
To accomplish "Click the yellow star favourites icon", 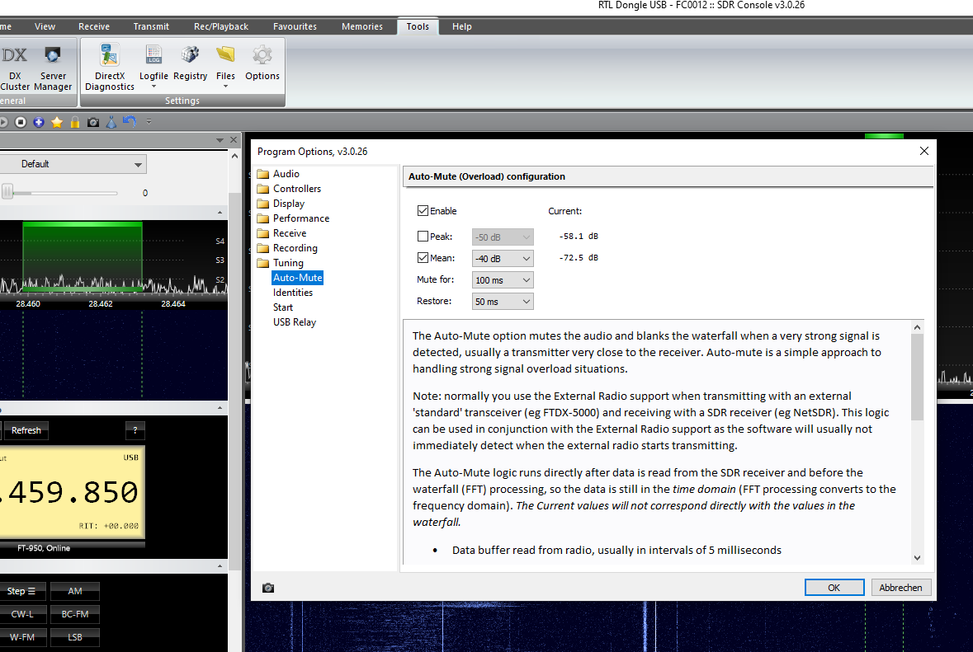I will pos(57,122).
